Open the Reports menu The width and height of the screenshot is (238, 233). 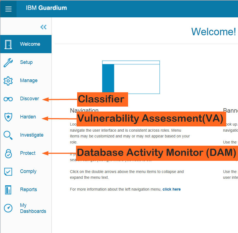[26, 189]
